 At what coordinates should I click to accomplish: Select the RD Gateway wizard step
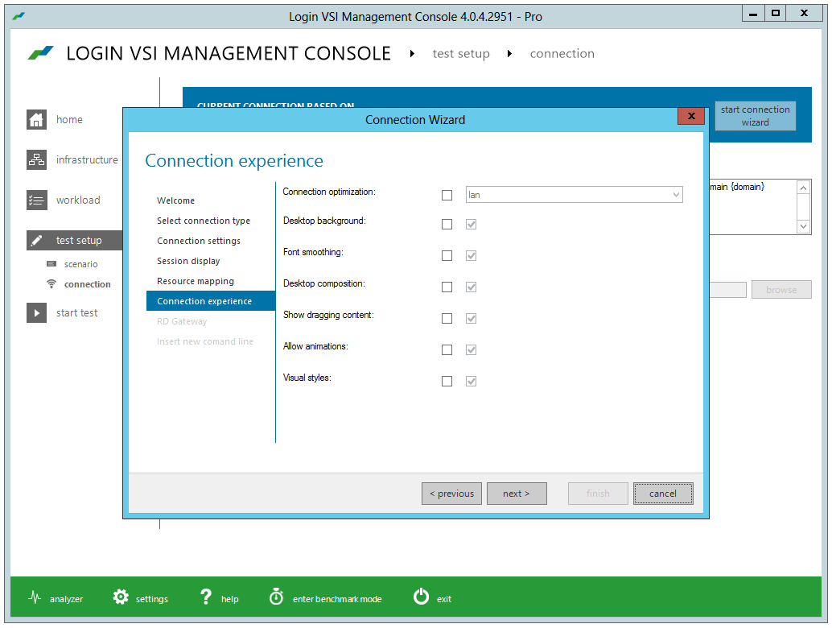click(182, 321)
